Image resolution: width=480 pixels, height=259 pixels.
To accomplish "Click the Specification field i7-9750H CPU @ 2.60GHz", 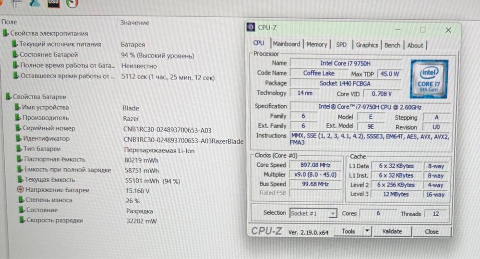I will pos(370,107).
